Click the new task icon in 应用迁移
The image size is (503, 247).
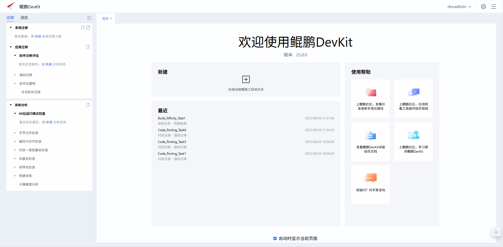(88, 47)
